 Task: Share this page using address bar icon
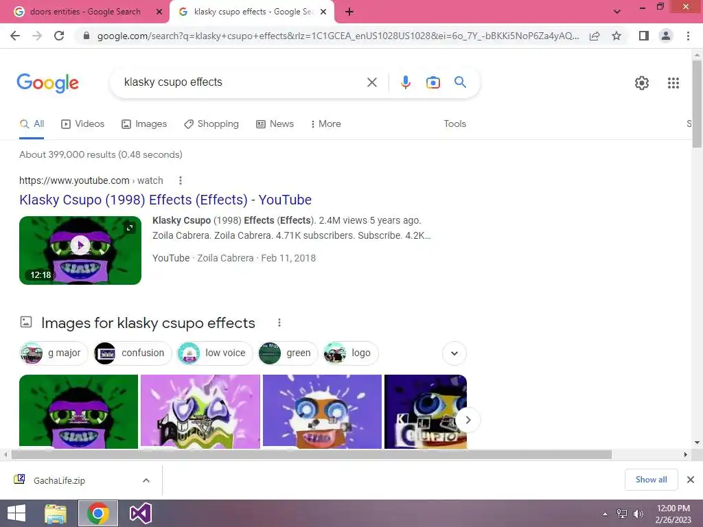(x=595, y=36)
